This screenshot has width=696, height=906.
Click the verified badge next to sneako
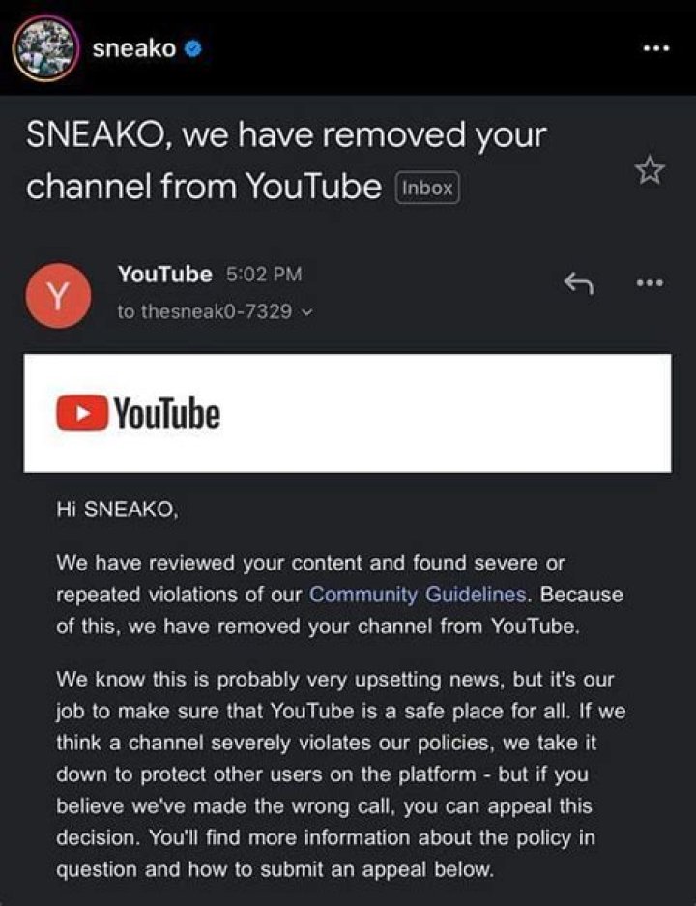189,45
